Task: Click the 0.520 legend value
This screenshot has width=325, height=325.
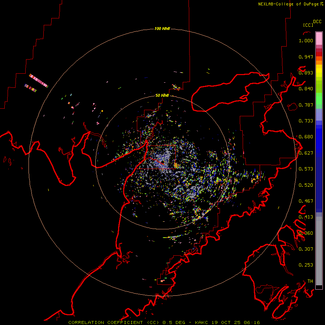Action: (x=306, y=185)
